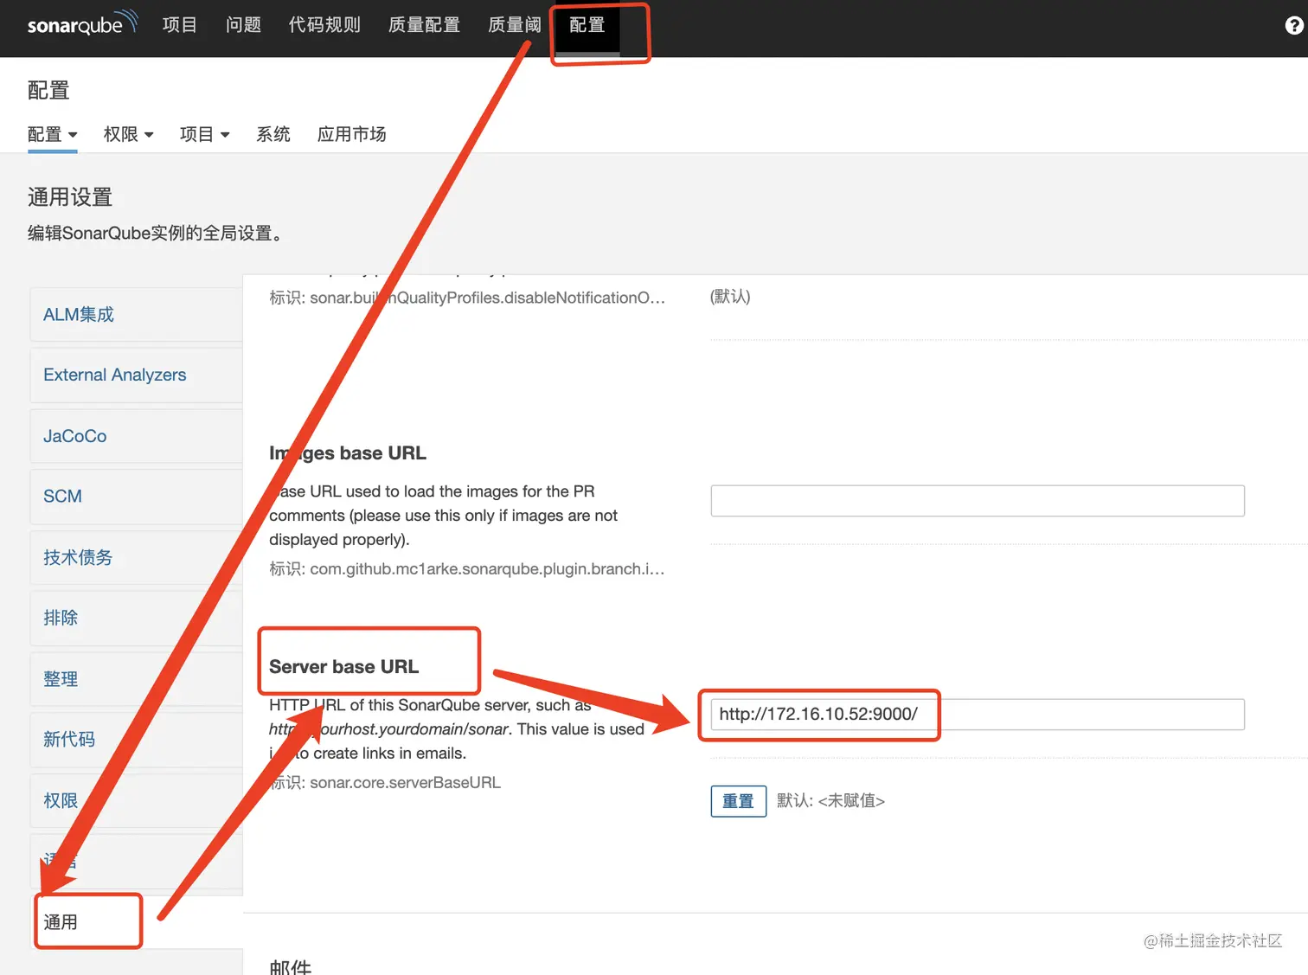Viewport: 1308px width, 975px height.
Task: Select 新代码 settings category
Action: [136, 740]
